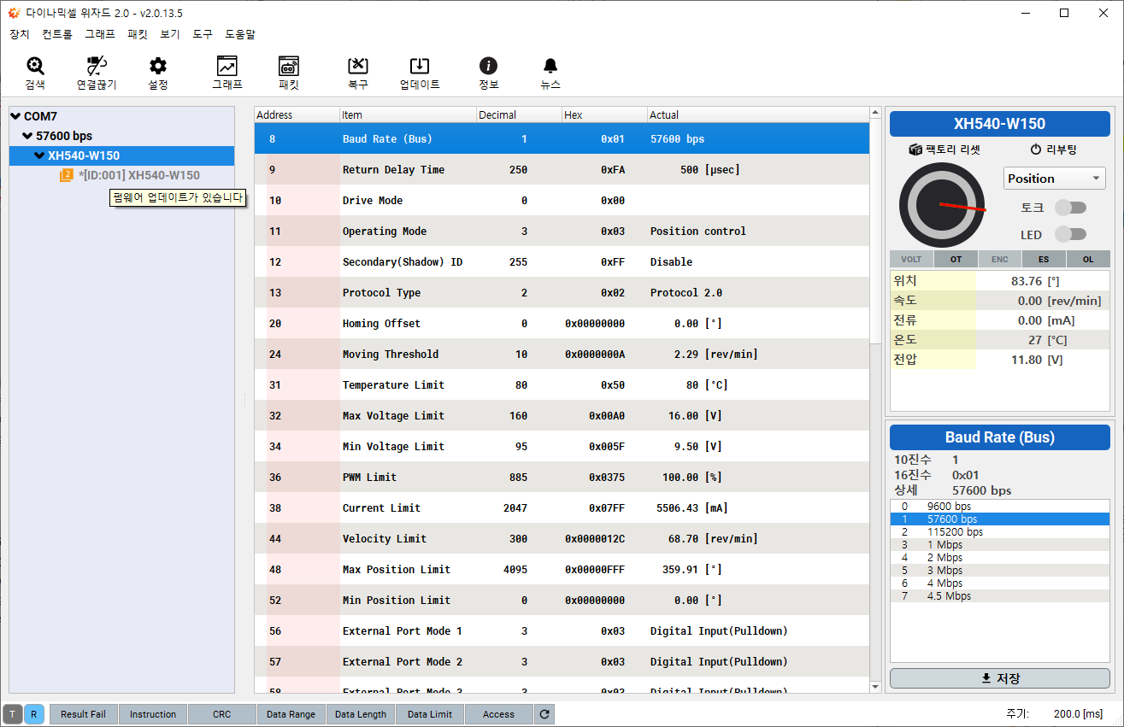Open the 패킷 packet toolbar icon
The image size is (1124, 727).
point(289,67)
